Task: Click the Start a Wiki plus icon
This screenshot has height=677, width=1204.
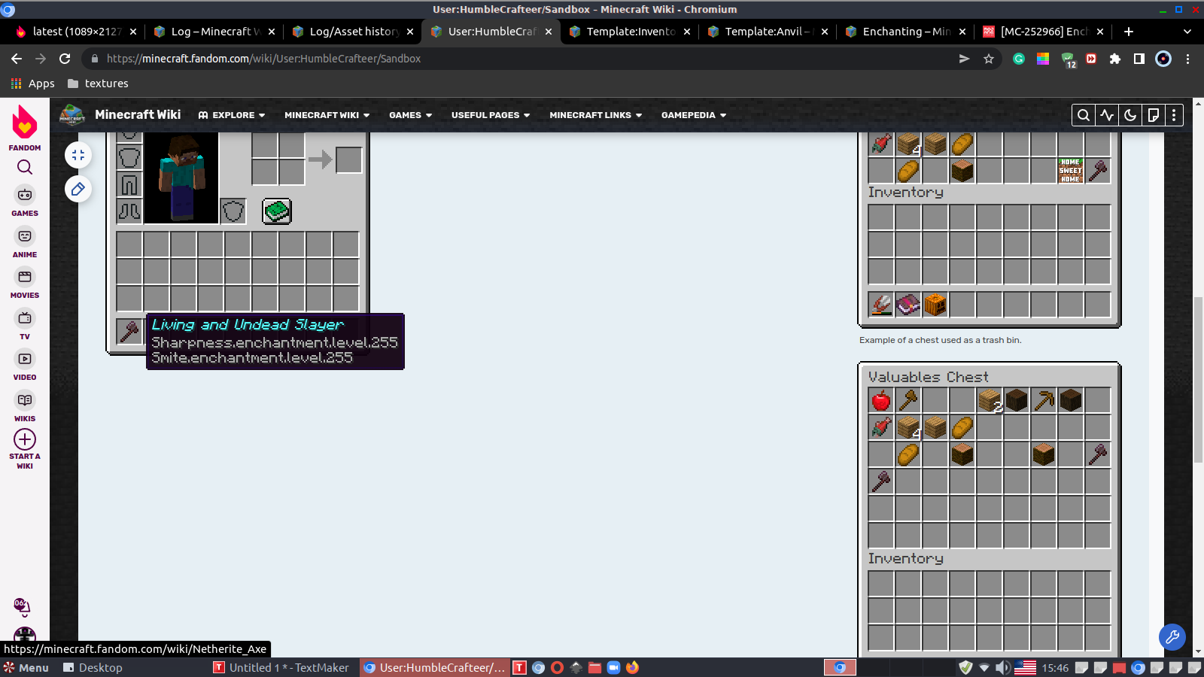Action: (x=25, y=439)
